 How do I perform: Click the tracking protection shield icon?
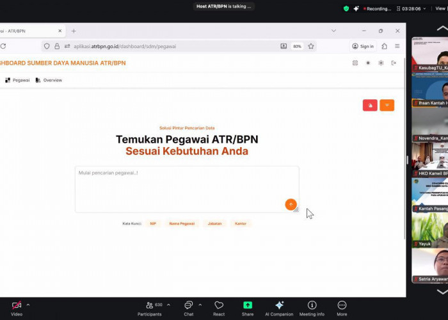[47, 46]
